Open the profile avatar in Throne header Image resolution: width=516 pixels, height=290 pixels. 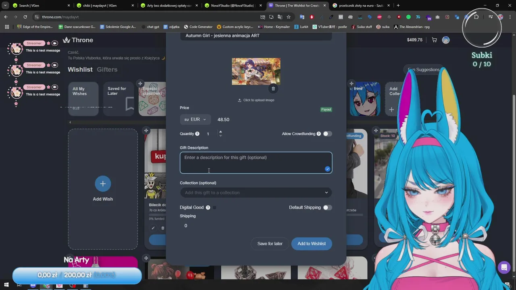[x=445, y=40]
